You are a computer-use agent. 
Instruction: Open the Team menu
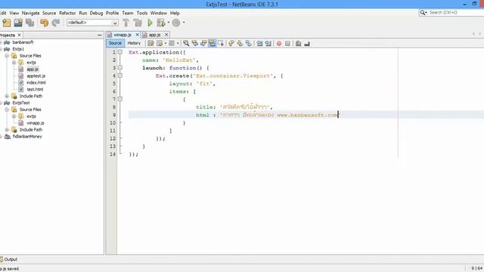click(128, 13)
